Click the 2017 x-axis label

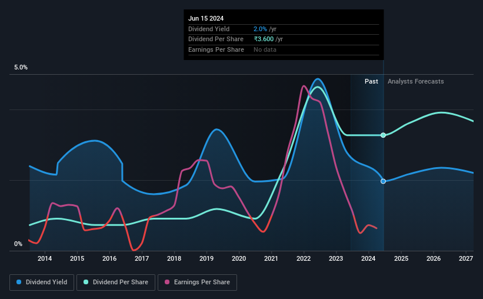click(142, 258)
